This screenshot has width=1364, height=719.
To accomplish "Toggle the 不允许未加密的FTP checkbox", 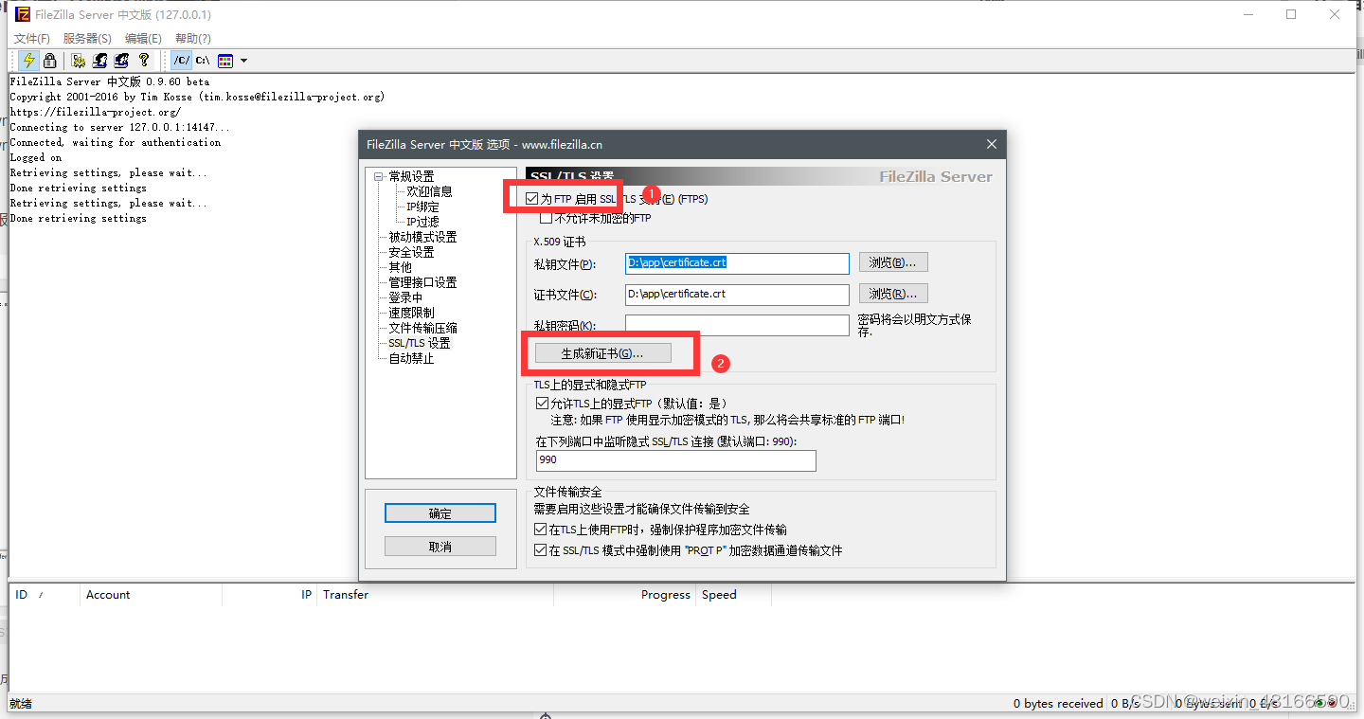I will (x=546, y=218).
